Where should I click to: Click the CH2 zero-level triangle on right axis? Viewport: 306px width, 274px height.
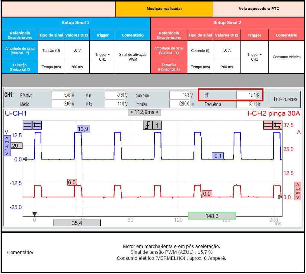pos(280,197)
